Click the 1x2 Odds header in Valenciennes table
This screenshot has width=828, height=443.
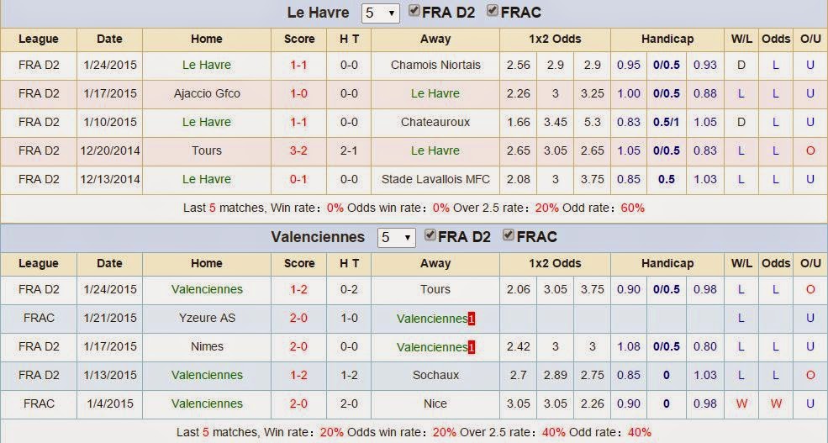click(555, 263)
